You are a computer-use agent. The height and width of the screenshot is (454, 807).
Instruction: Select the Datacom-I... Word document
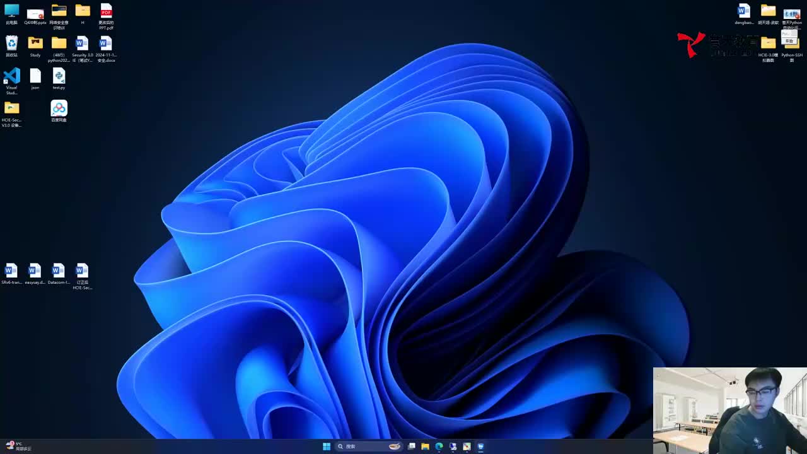pos(59,274)
